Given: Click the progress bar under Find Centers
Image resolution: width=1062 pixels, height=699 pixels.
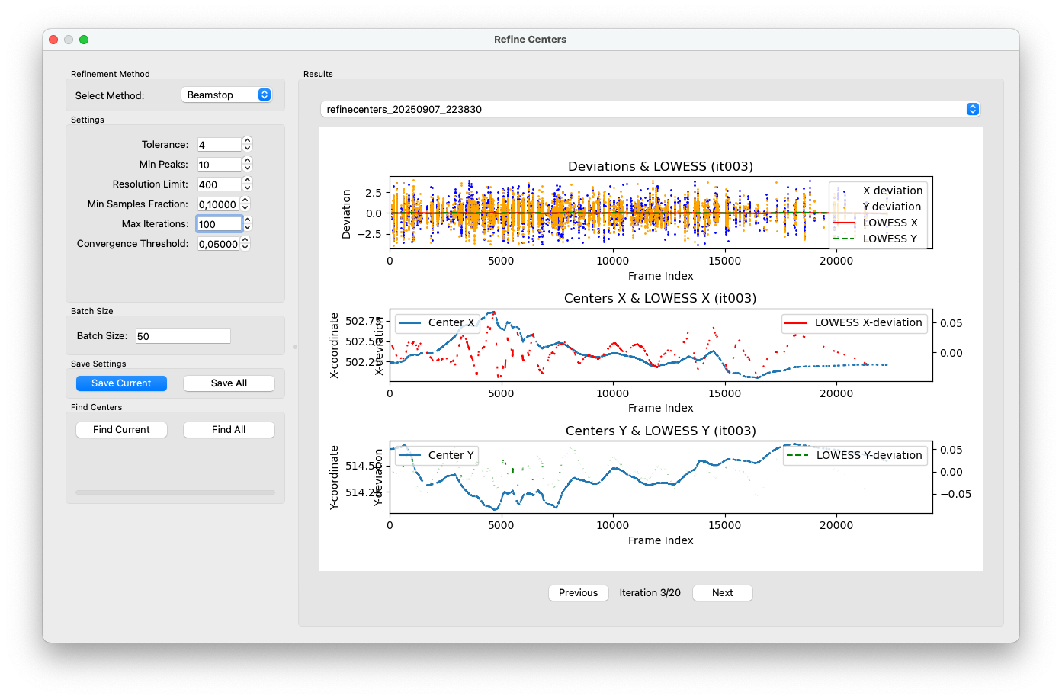Looking at the screenshot, I should (175, 492).
